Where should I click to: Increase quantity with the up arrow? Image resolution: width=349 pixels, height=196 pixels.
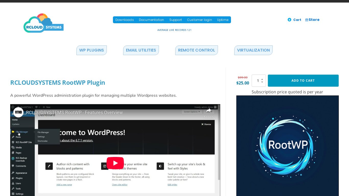point(262,79)
